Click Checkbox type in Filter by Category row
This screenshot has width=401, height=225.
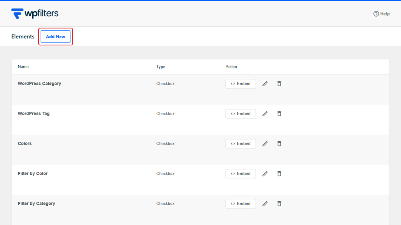(165, 204)
